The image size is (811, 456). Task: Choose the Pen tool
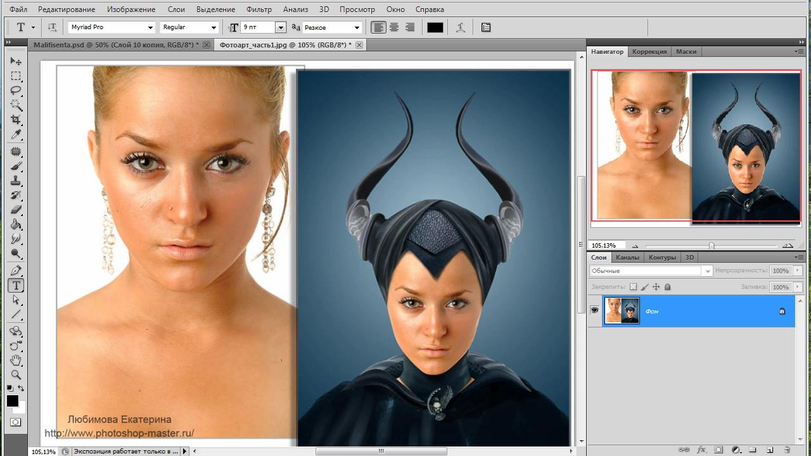[x=16, y=271]
